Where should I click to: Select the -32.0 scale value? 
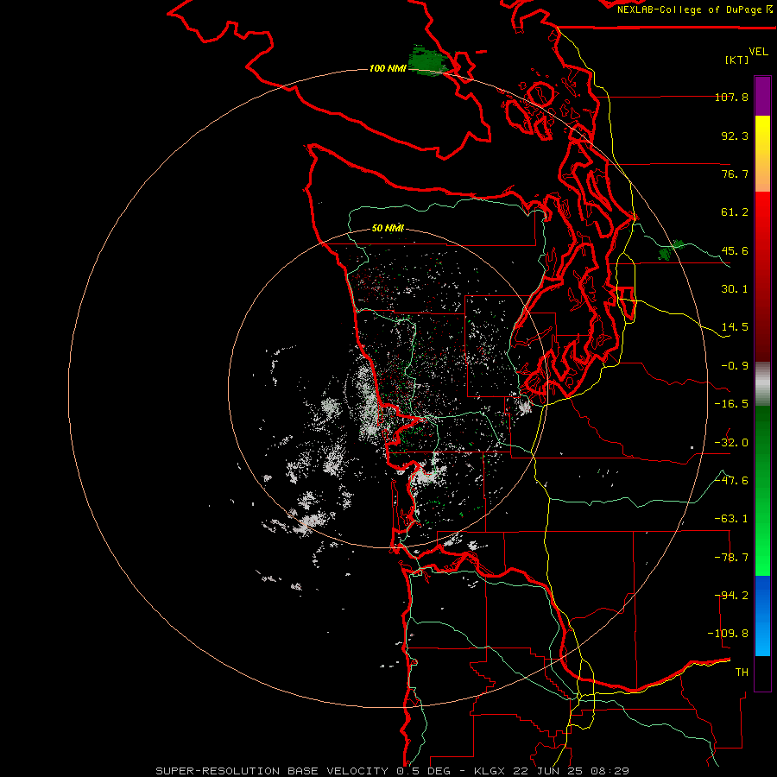[x=732, y=443]
